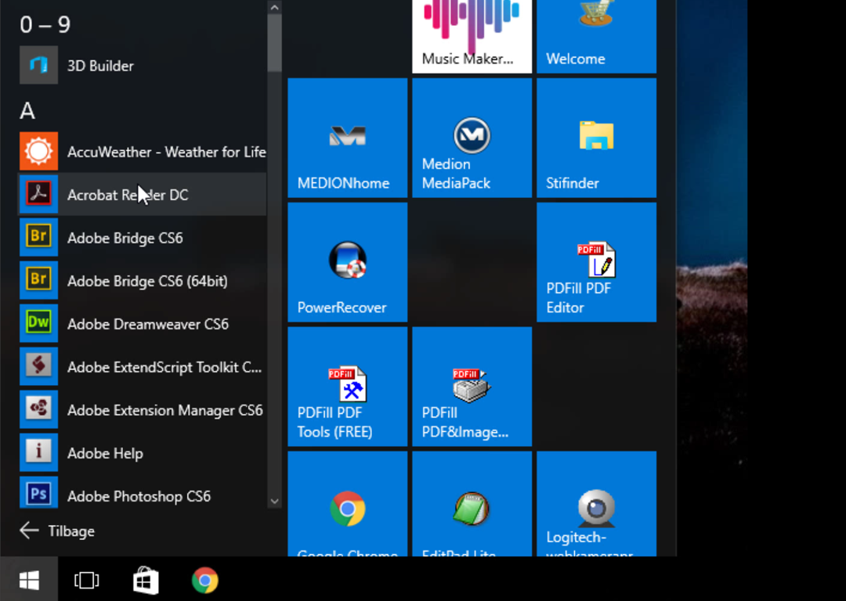Select the Adobe Bridge CS6 text
The height and width of the screenshot is (601, 846).
tap(125, 238)
